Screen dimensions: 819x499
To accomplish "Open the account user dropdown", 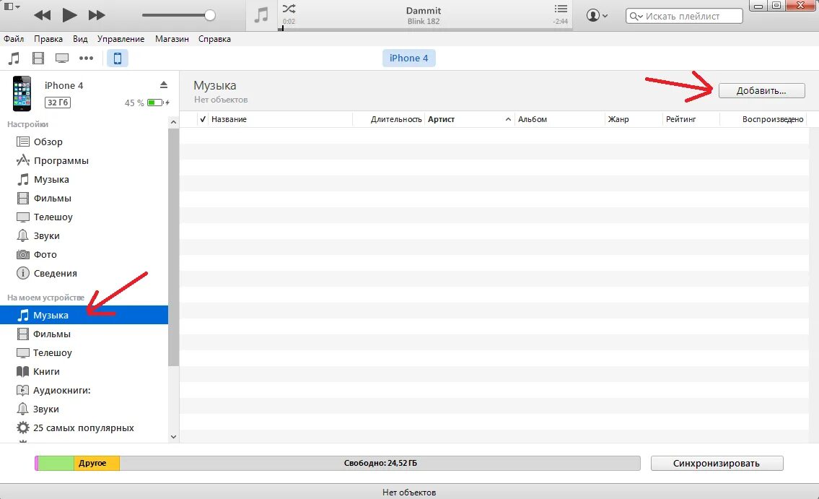I will pyautogui.click(x=597, y=15).
